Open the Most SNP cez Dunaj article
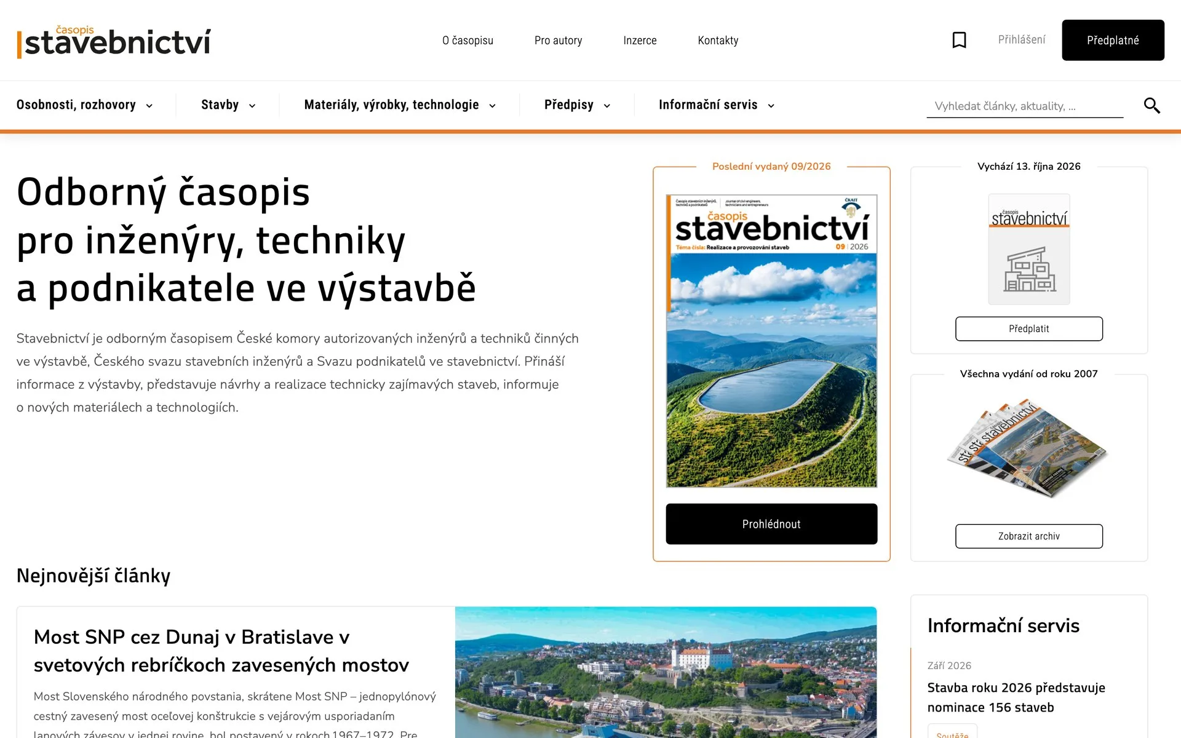 pos(221,651)
